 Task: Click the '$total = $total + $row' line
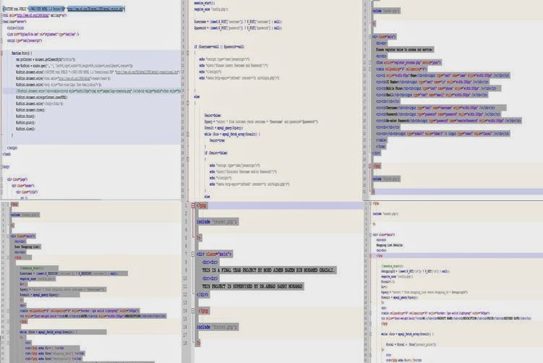click(411, 344)
